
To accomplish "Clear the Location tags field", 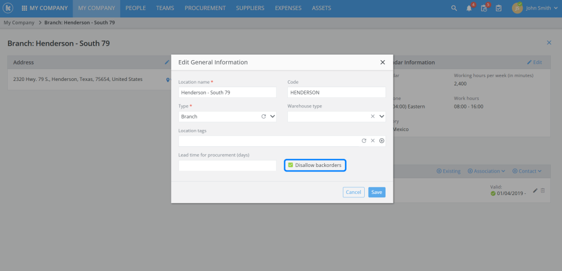I will pyautogui.click(x=372, y=141).
